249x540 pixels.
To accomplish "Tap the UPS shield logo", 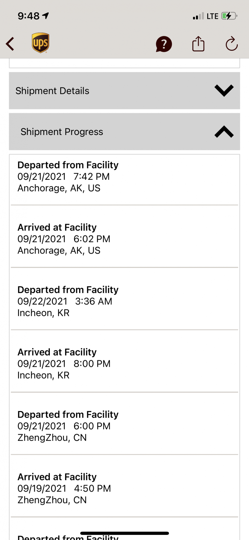I will [x=40, y=43].
